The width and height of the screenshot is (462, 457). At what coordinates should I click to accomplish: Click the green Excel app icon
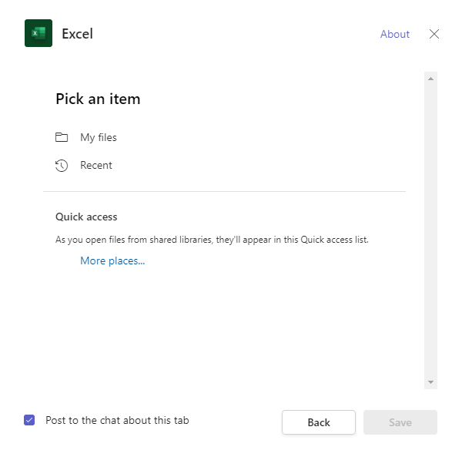click(38, 33)
